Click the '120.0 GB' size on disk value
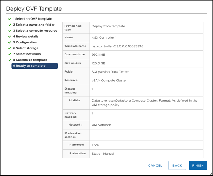 tap(98, 63)
